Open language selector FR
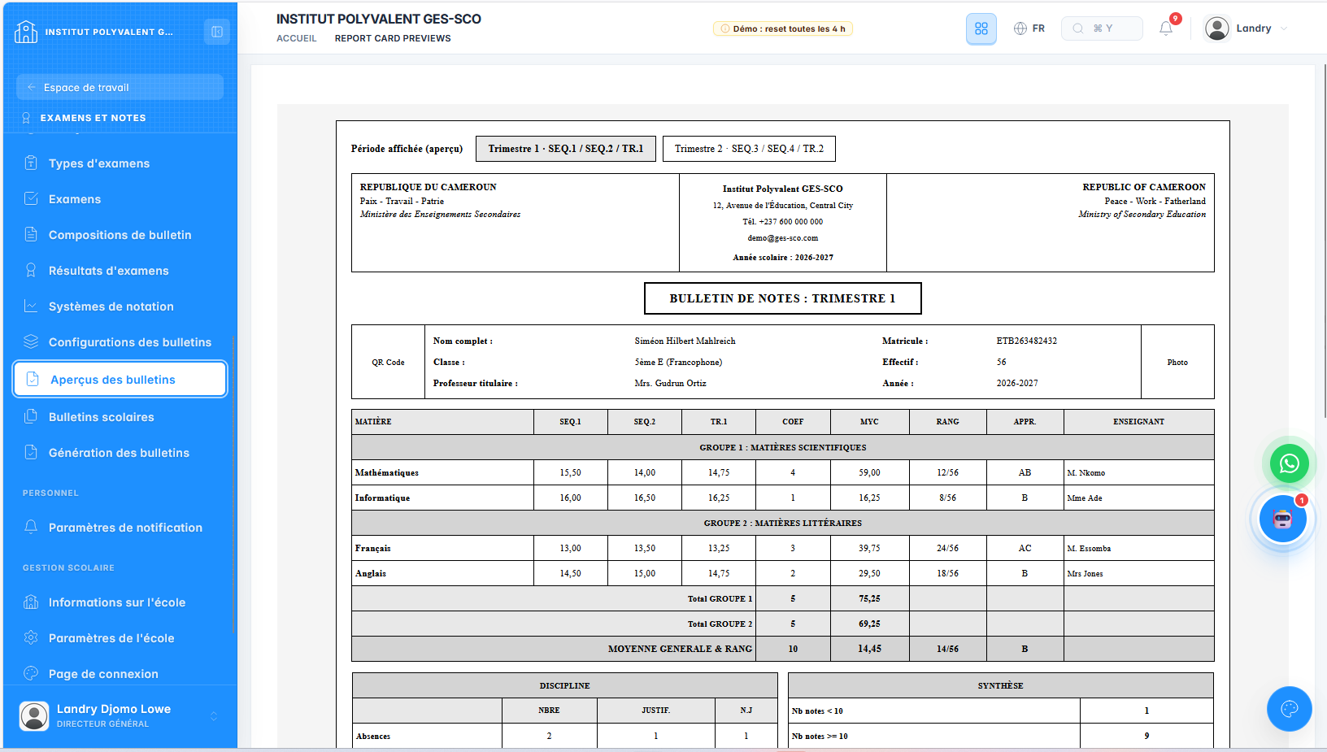1327x752 pixels. 1029,28
